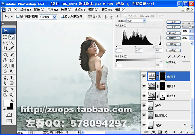
Task: Select the Clone Stamp tool
Action: pyautogui.click(x=5, y=60)
